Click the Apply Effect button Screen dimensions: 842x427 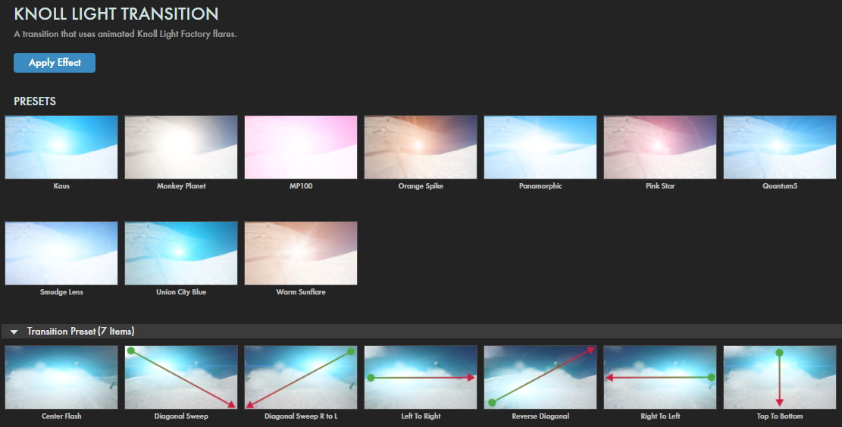tap(55, 63)
